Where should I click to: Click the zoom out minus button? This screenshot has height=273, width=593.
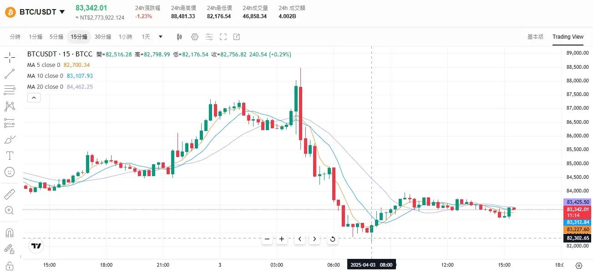tap(267, 239)
